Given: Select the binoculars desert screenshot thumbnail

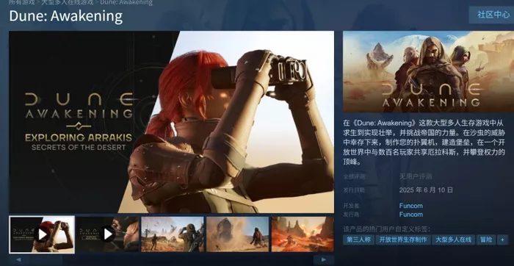Looking at the screenshot, I should 172,234.
